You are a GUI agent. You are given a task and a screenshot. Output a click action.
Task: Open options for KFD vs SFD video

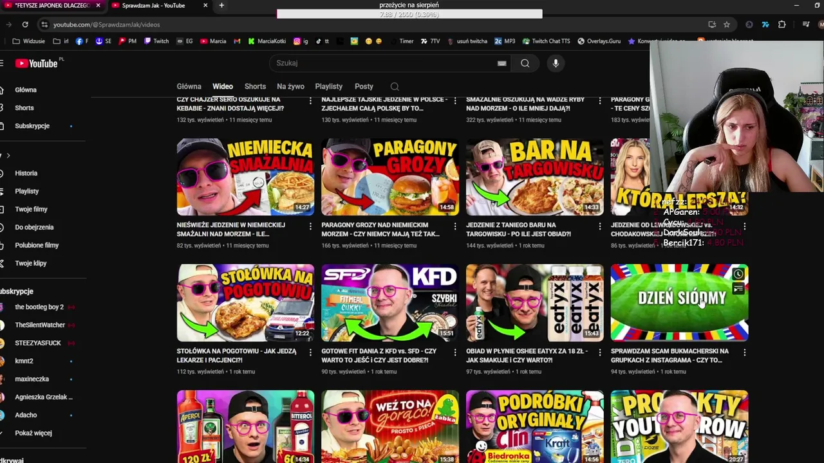(455, 352)
